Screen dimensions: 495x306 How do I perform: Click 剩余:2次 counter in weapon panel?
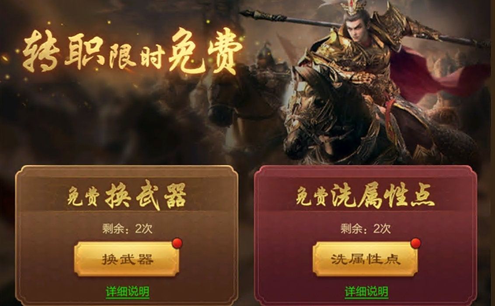tap(127, 228)
